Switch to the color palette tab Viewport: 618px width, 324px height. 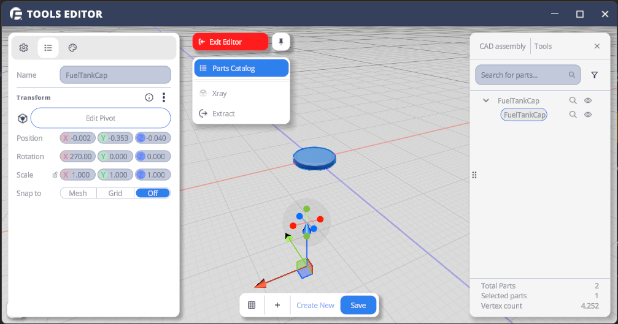click(x=72, y=48)
